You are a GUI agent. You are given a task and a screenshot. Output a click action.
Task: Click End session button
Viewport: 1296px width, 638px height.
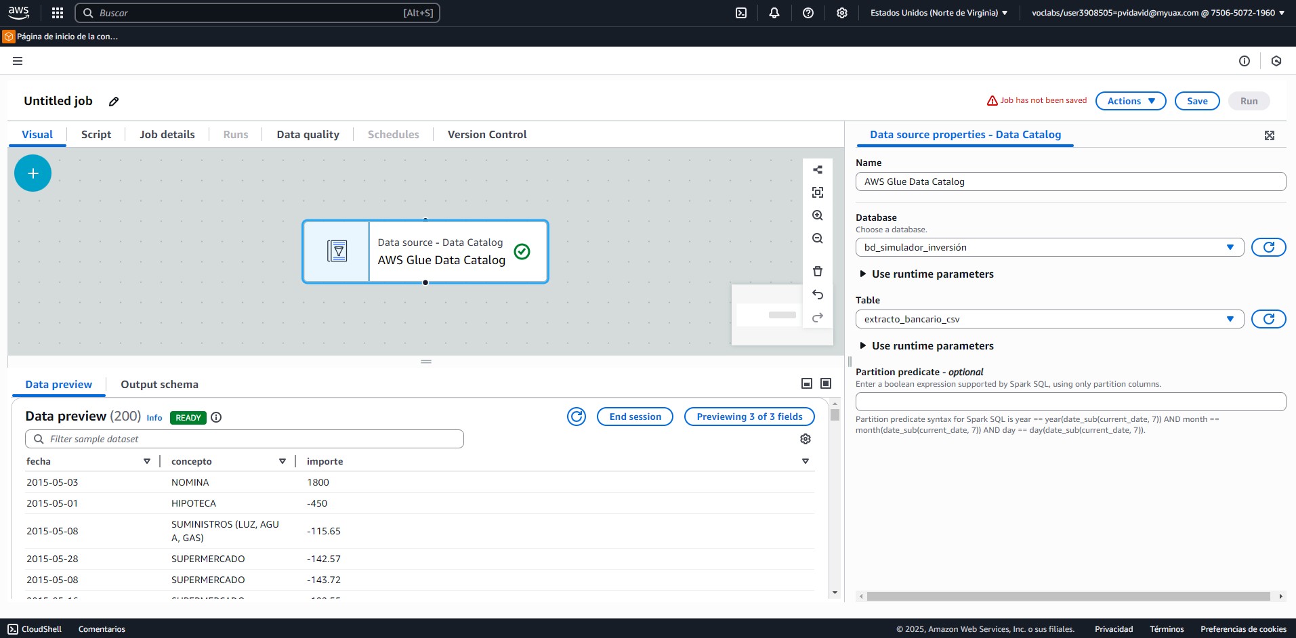635,417
